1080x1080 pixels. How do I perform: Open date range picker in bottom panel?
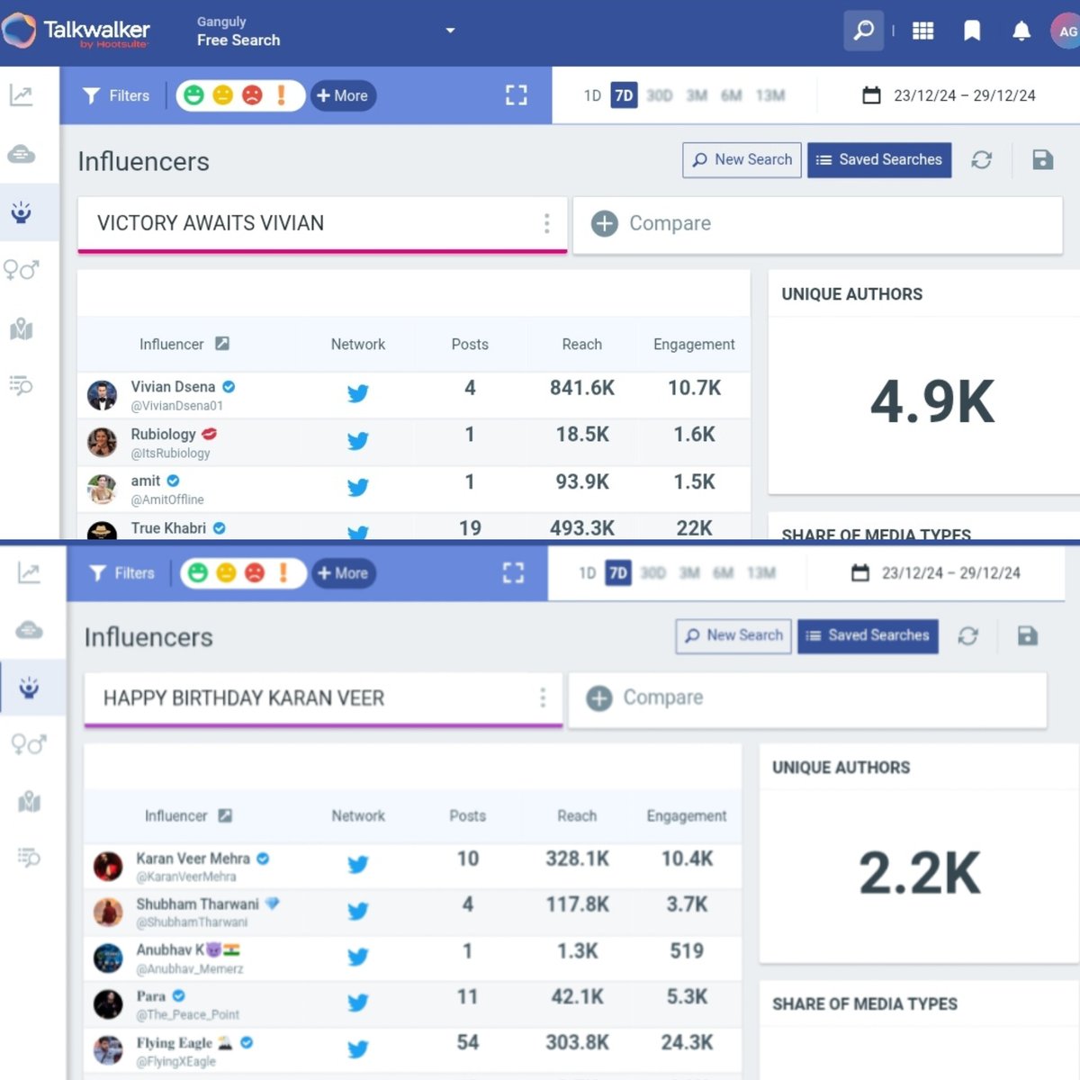pos(936,573)
